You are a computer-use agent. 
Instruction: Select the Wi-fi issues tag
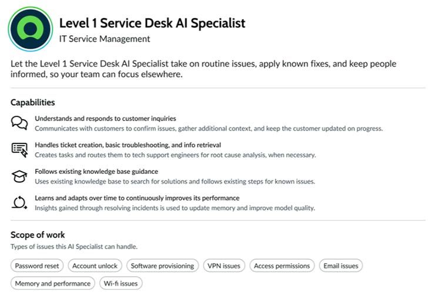coord(121,283)
